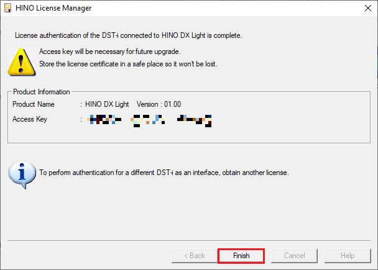Screen dimensions: 378x270
Task: Click the access key upgrade warning text
Action: 110,52
